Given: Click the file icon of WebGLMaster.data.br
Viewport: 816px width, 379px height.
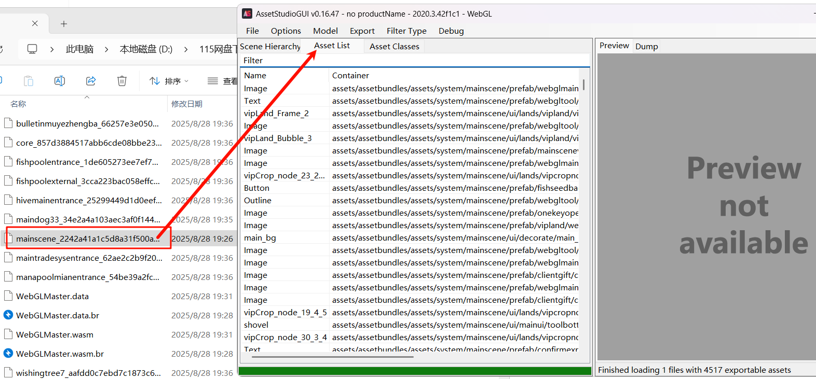Looking at the screenshot, I should (8, 315).
